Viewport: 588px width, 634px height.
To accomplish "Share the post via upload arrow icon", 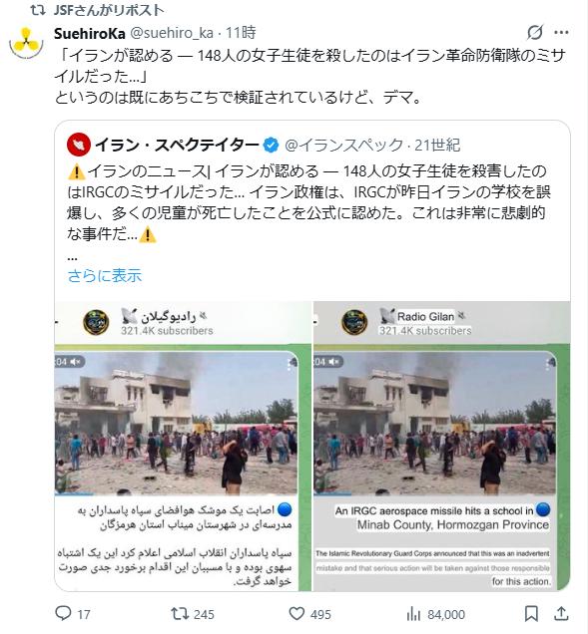I will pos(561,613).
